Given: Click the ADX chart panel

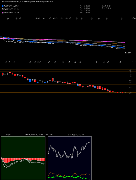Looking at the screenshot, I should point(70,158).
